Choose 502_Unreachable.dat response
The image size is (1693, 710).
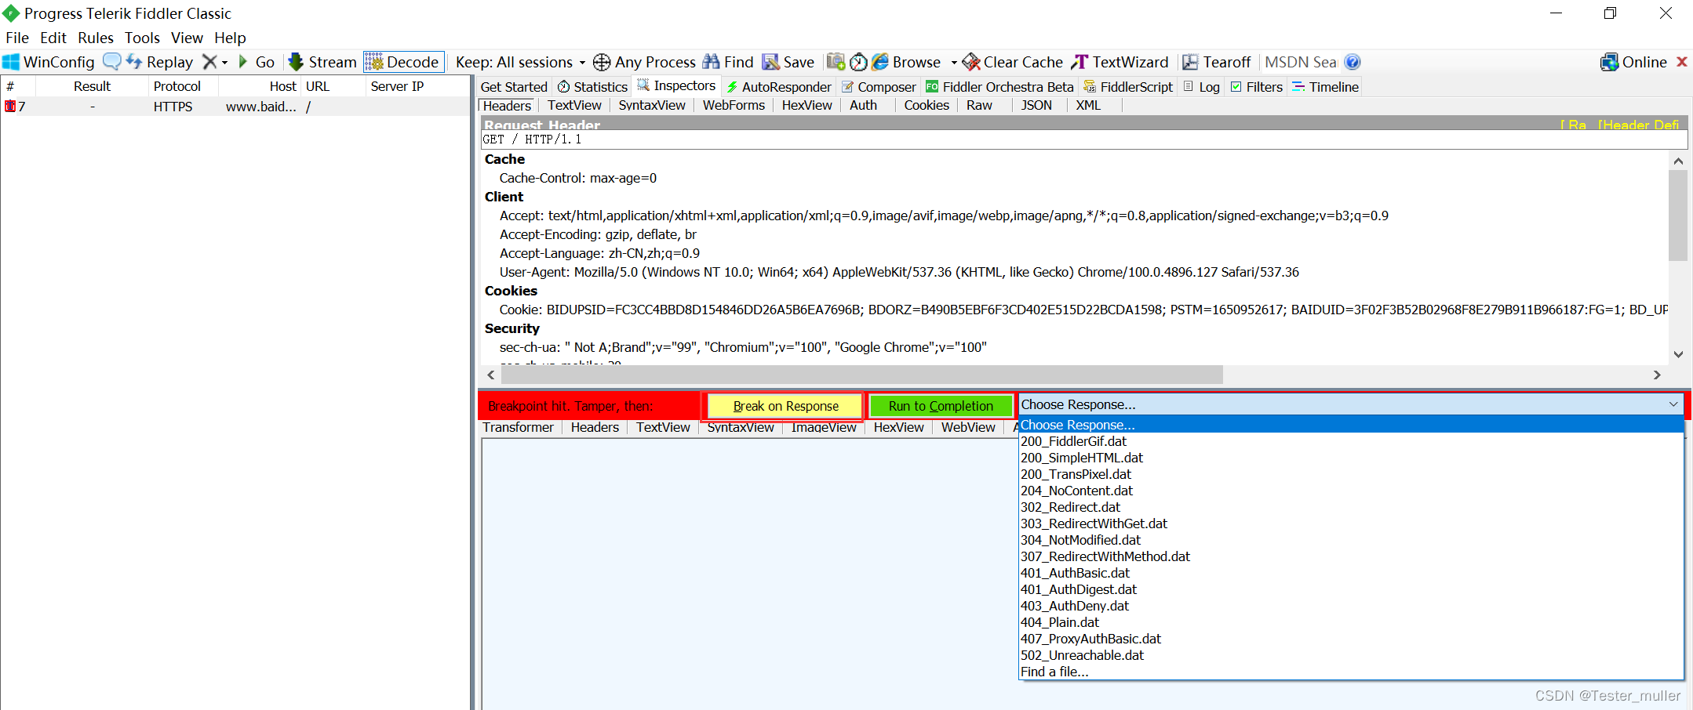[x=1351, y=655]
